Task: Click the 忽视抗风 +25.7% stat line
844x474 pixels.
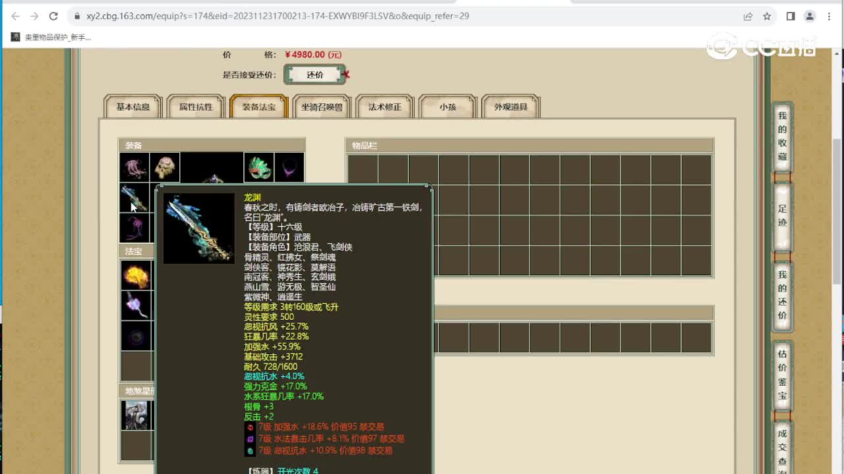Action: click(x=276, y=327)
